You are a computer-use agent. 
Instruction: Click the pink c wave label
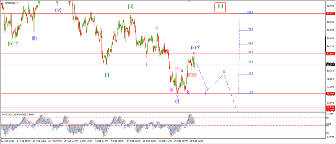[194, 53]
